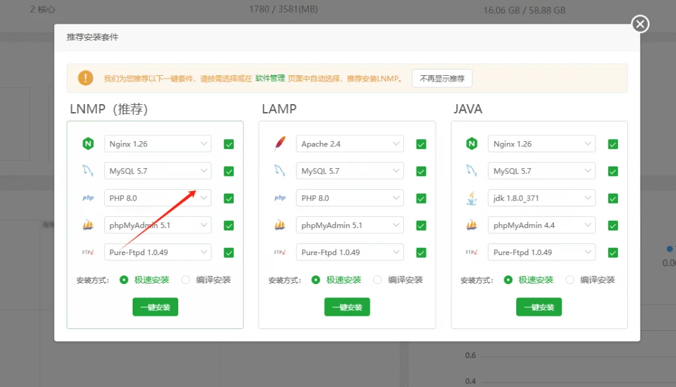Uncheck phpMyAdmin 5.1 in LAMP panel
This screenshot has height=387, width=676.
pyautogui.click(x=421, y=225)
